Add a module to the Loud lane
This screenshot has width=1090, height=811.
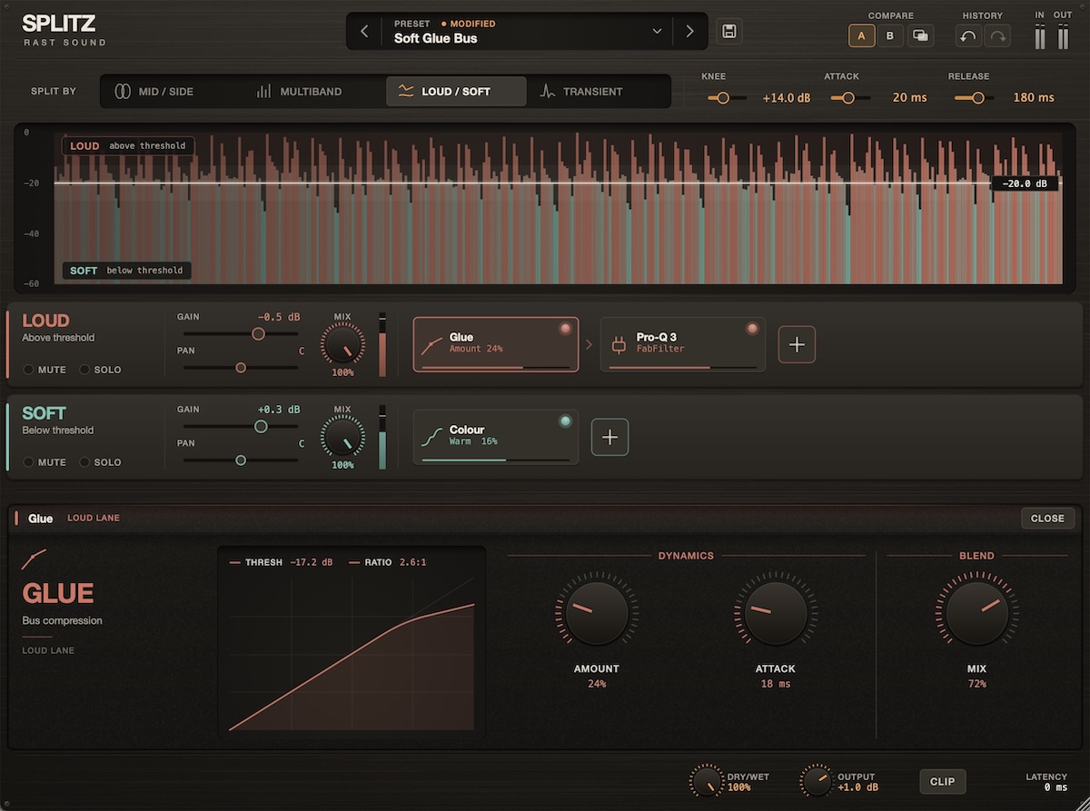click(x=797, y=344)
